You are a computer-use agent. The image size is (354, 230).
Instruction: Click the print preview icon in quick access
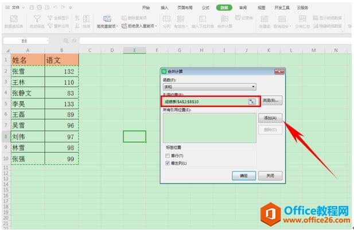coord(47,7)
